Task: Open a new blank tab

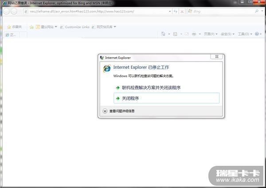Action: pyautogui.click(x=23, y=35)
